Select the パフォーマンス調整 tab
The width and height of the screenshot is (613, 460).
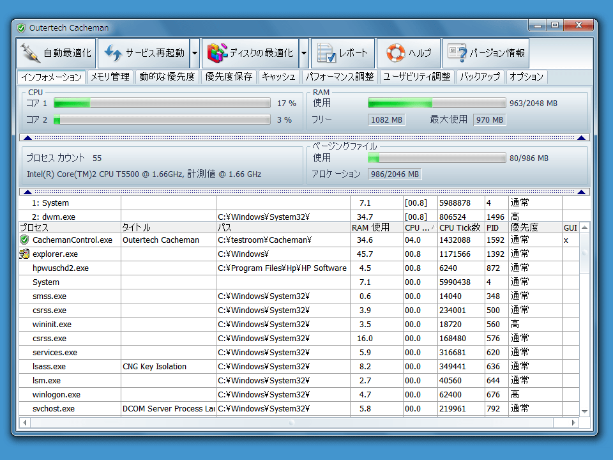(339, 77)
